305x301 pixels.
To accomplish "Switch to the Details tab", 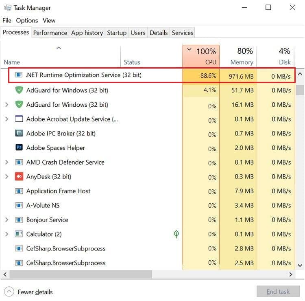I will click(159, 33).
